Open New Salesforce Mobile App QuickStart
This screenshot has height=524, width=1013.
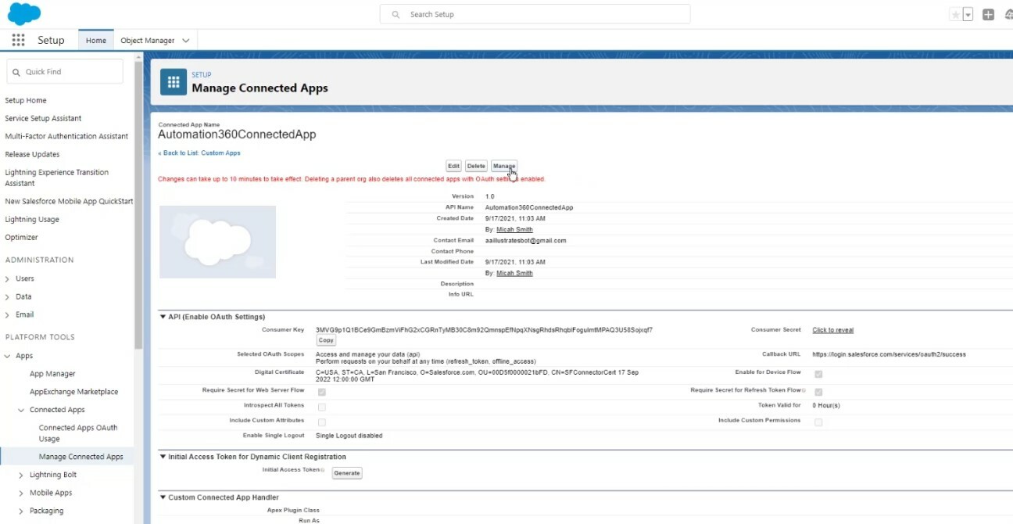point(69,201)
